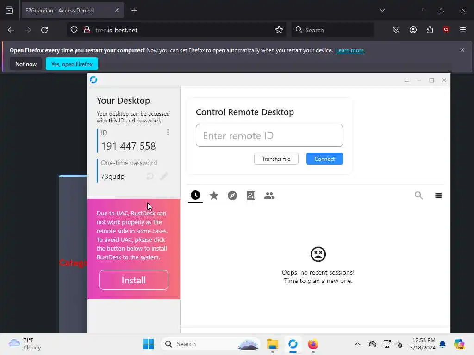Screen dimensions: 474x355
Task: Click the Transfer file button
Action: (x=276, y=159)
